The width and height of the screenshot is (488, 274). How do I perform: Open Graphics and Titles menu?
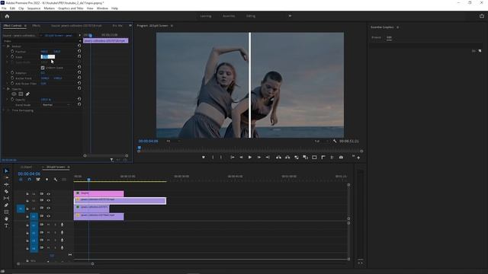click(71, 8)
